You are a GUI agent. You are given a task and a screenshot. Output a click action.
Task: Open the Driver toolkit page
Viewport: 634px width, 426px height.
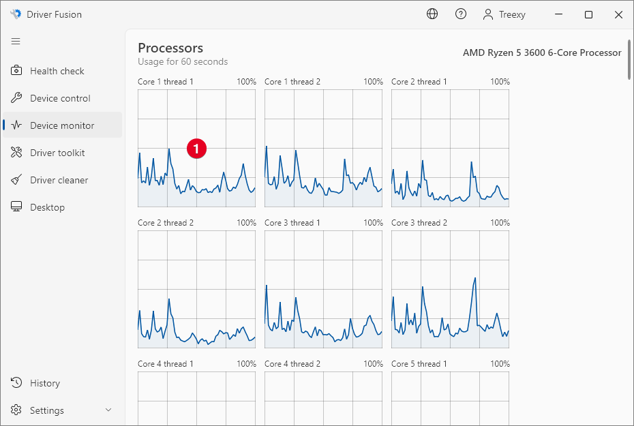click(62, 153)
